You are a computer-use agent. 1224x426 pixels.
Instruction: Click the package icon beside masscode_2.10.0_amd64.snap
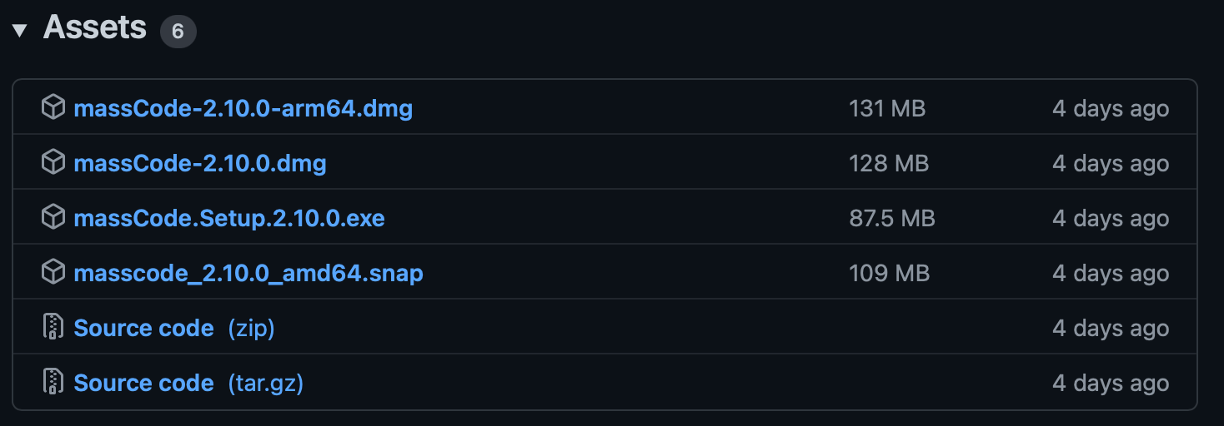coord(53,272)
